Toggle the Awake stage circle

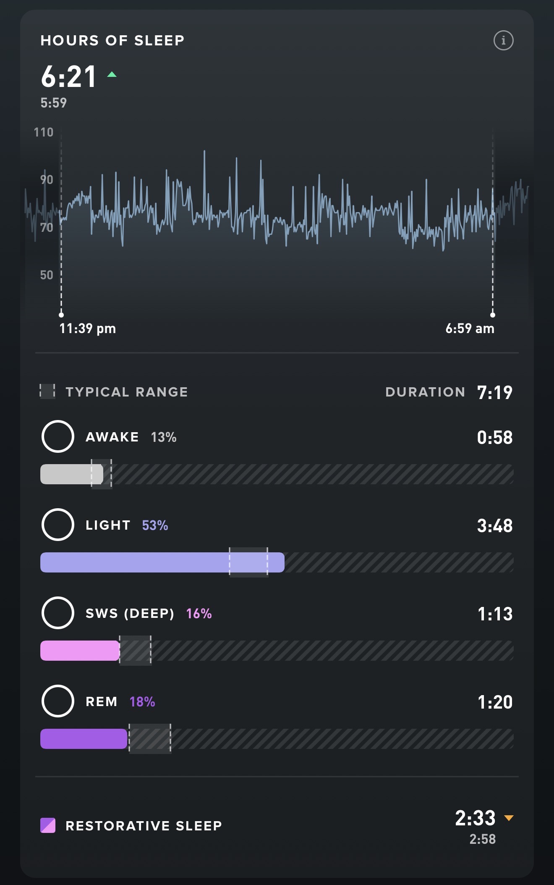click(58, 436)
